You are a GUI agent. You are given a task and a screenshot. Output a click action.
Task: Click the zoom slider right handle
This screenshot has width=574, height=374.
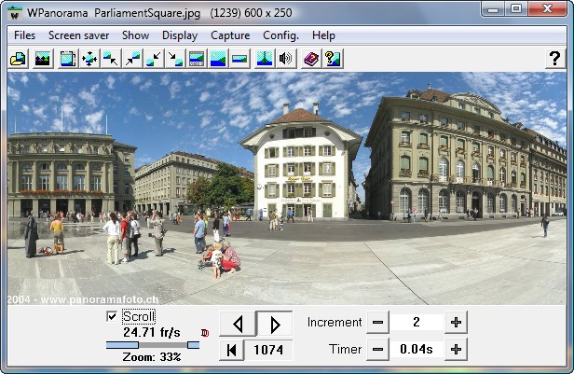(x=193, y=345)
